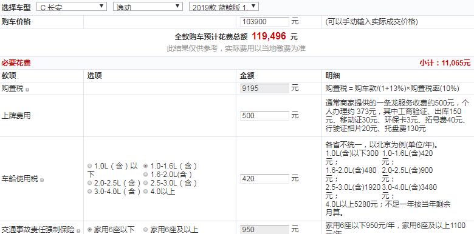Click the 车船使用税 amount field showing 420

coord(264,178)
